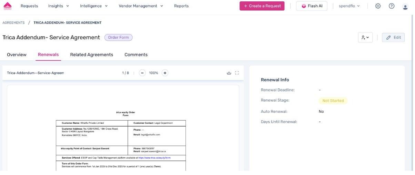Click the Renewal Info heading

pyautogui.click(x=275, y=80)
